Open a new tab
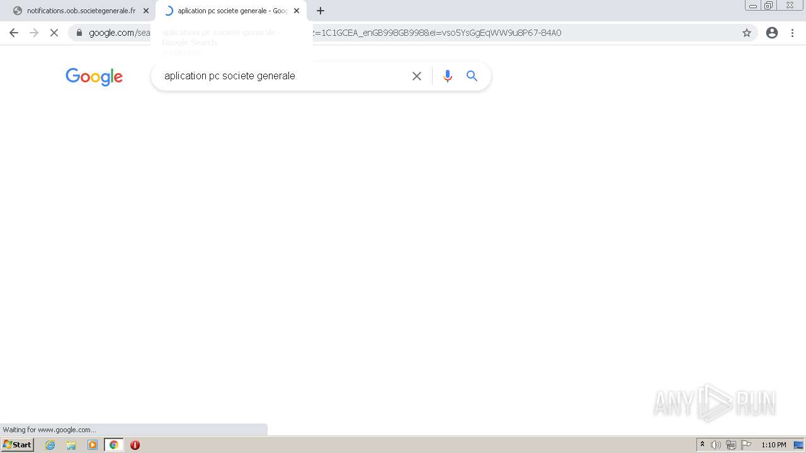This screenshot has height=453, width=806. pos(321,11)
